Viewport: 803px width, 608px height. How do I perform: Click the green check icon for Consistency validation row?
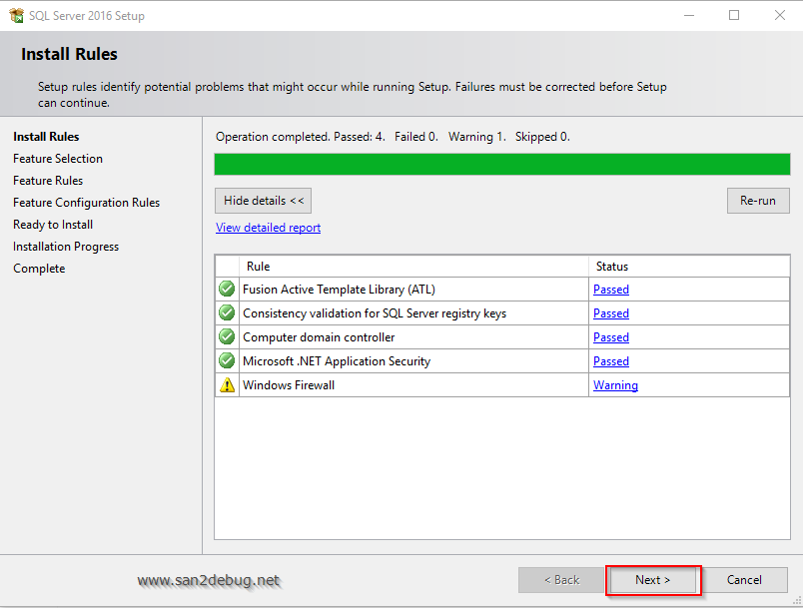pyautogui.click(x=227, y=312)
